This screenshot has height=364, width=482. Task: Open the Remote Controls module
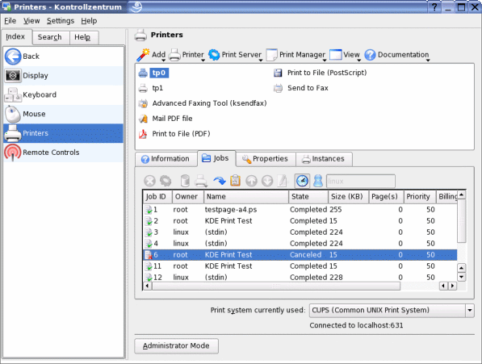[x=63, y=153]
